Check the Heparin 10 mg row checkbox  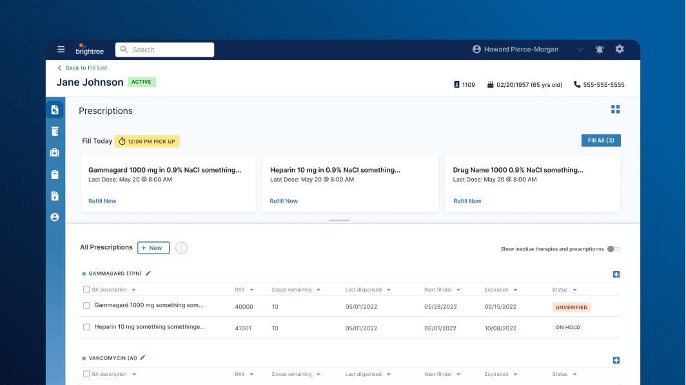click(86, 327)
